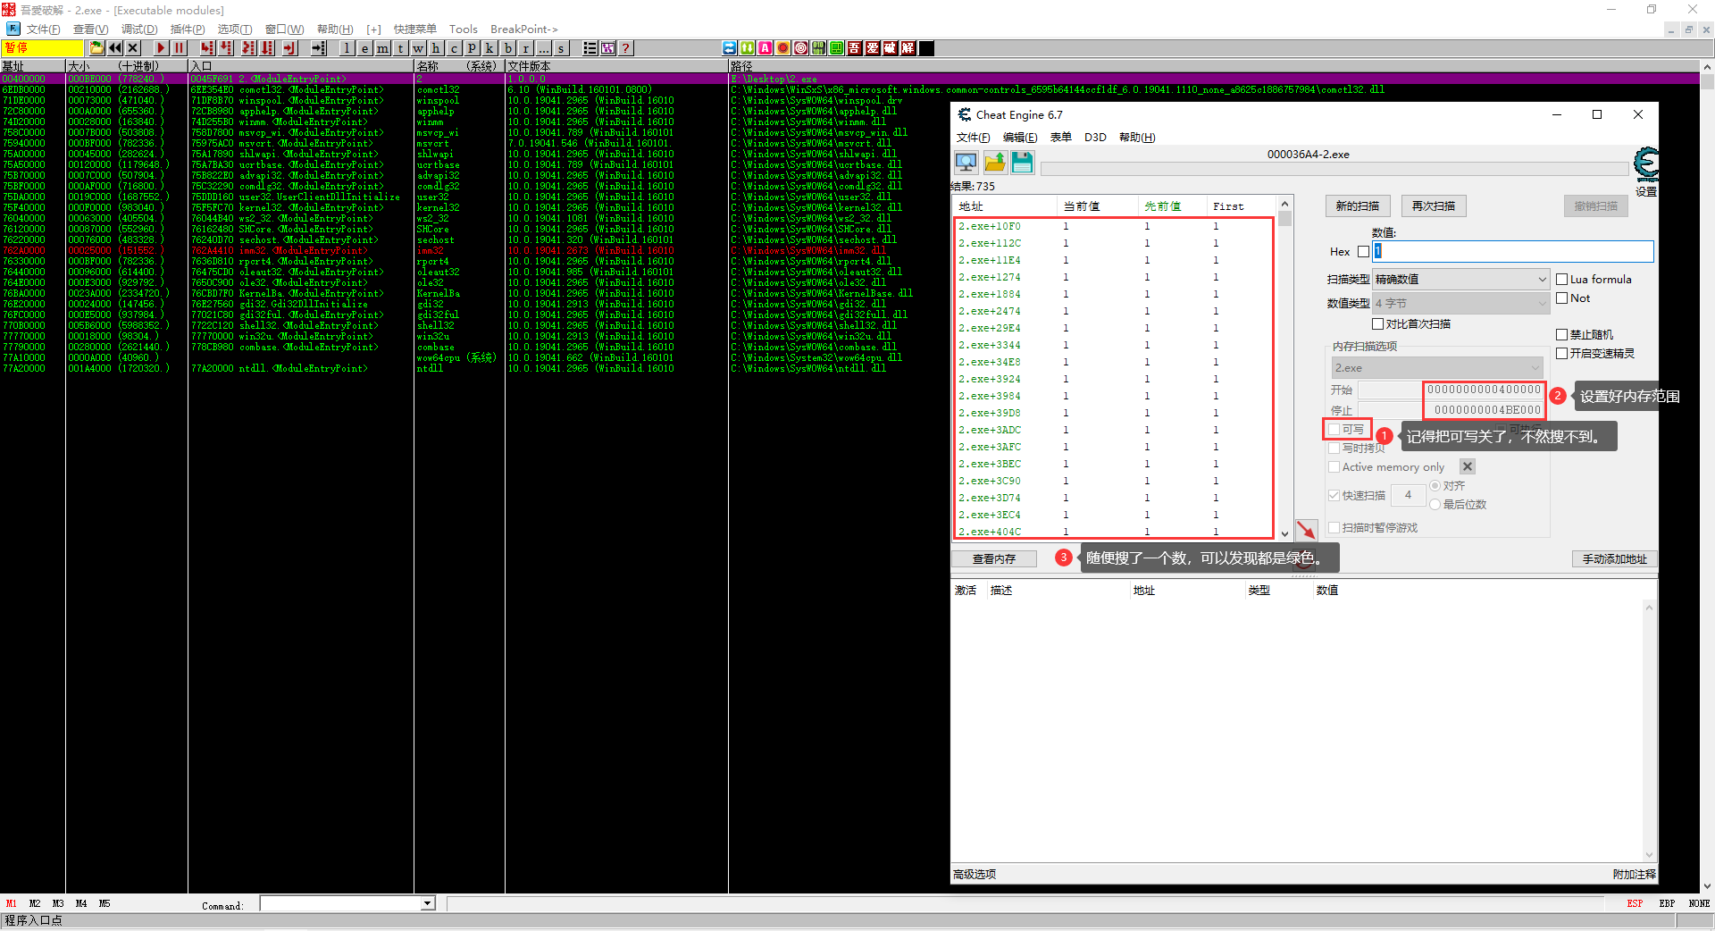Open OllyDbg 调试(D) menu

point(139,29)
